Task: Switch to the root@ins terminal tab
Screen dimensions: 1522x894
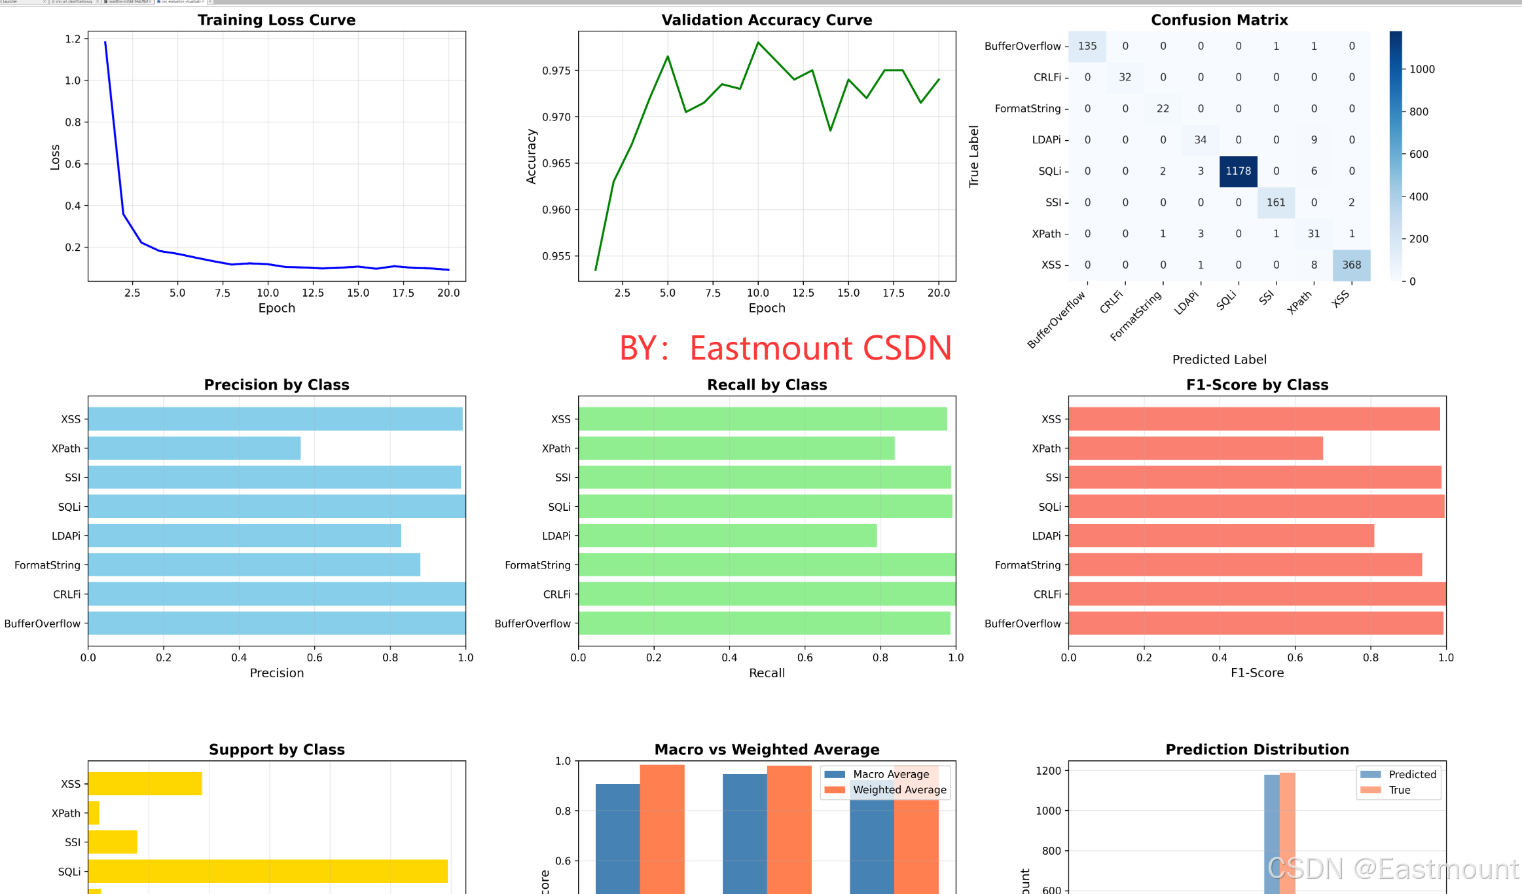Action: 127,2
